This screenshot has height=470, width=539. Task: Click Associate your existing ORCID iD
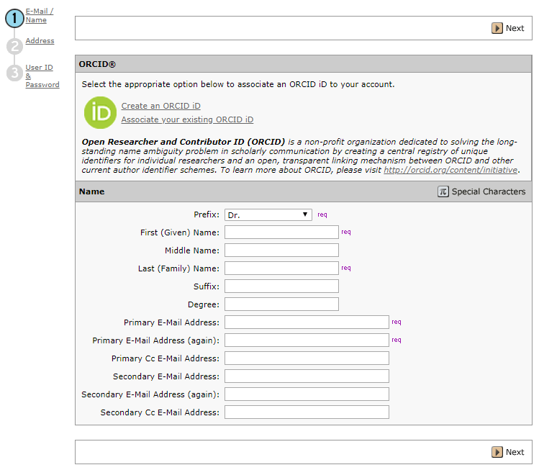187,119
